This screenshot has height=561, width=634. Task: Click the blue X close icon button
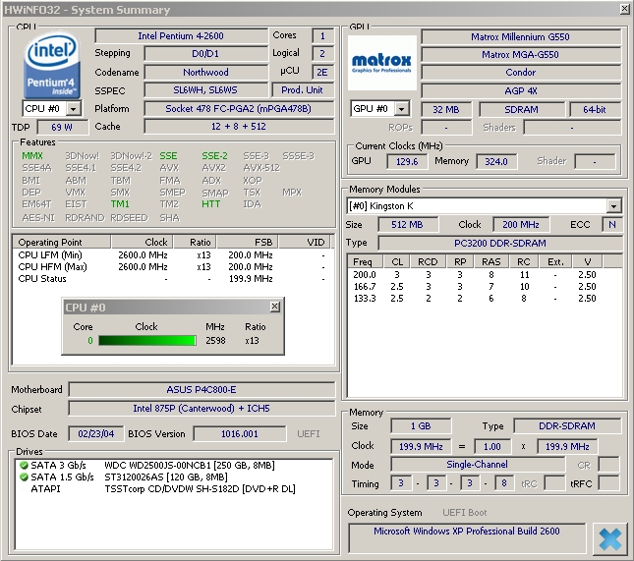click(609, 538)
